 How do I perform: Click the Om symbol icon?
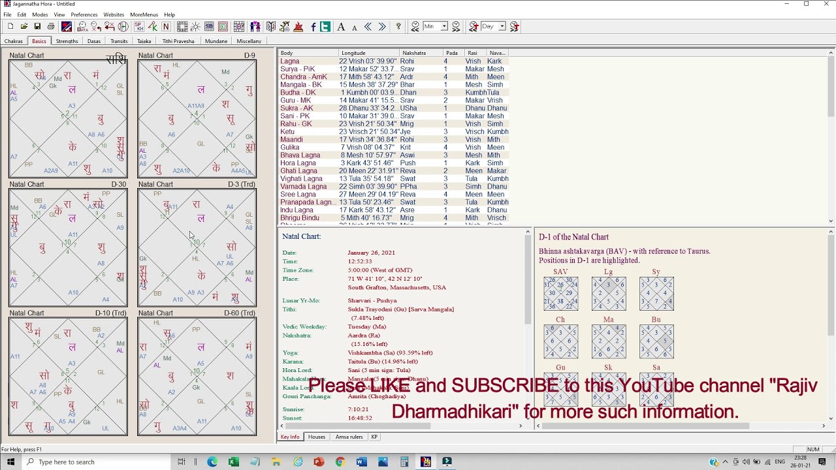coord(285,27)
